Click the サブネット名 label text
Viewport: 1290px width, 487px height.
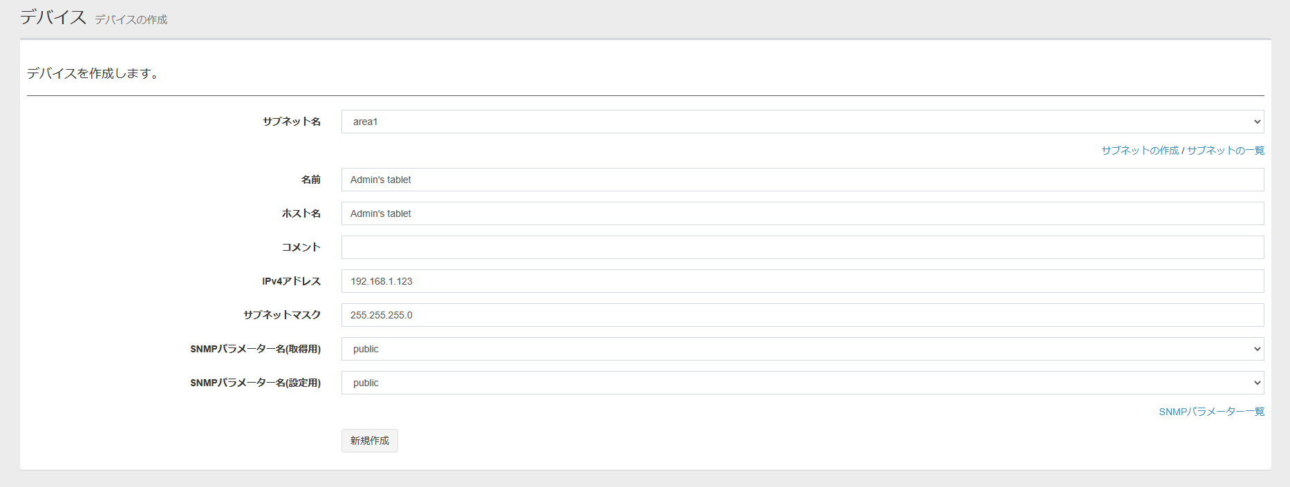click(291, 122)
